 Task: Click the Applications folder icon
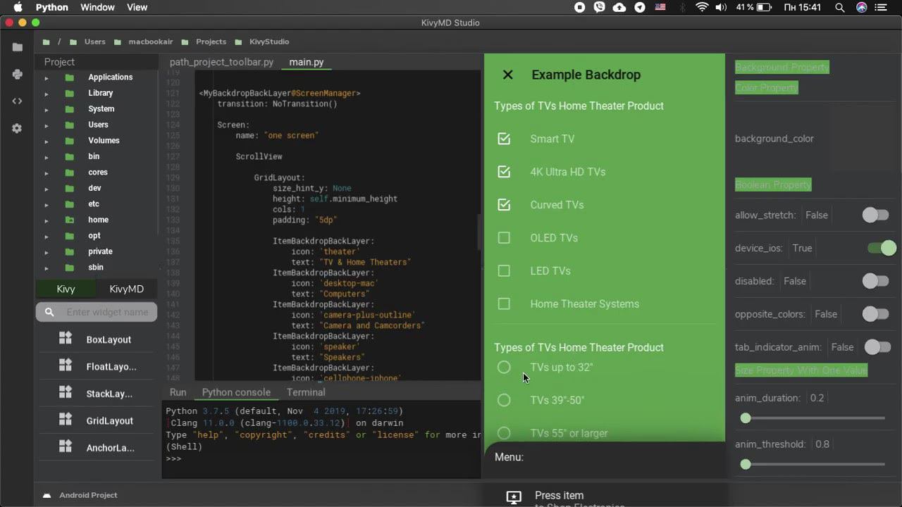coord(70,77)
